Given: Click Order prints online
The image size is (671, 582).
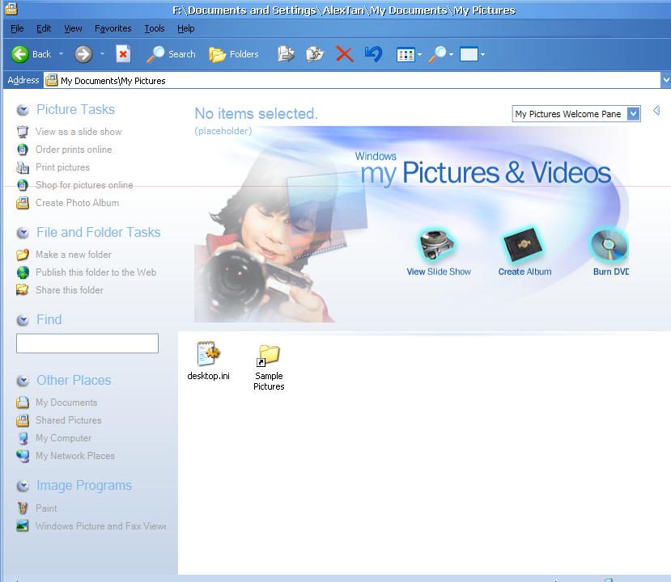Looking at the screenshot, I should 74,150.
